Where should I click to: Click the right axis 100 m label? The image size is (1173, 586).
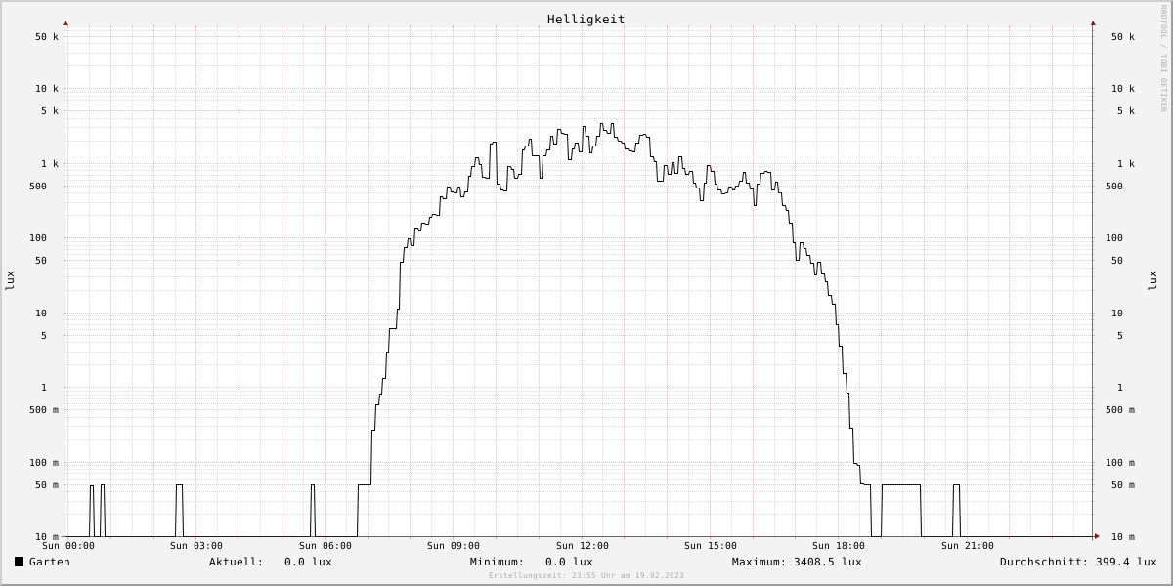(x=1120, y=463)
